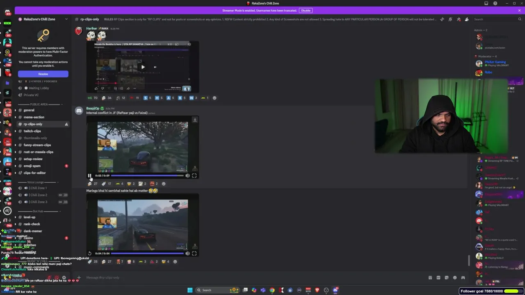
Task: Open the twitch-clips channel
Action: pos(43,131)
